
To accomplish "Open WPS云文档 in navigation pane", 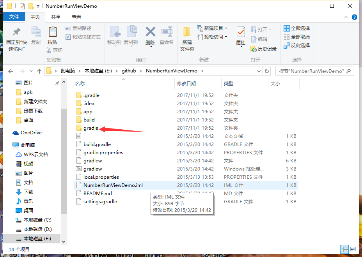I will pos(35,155).
